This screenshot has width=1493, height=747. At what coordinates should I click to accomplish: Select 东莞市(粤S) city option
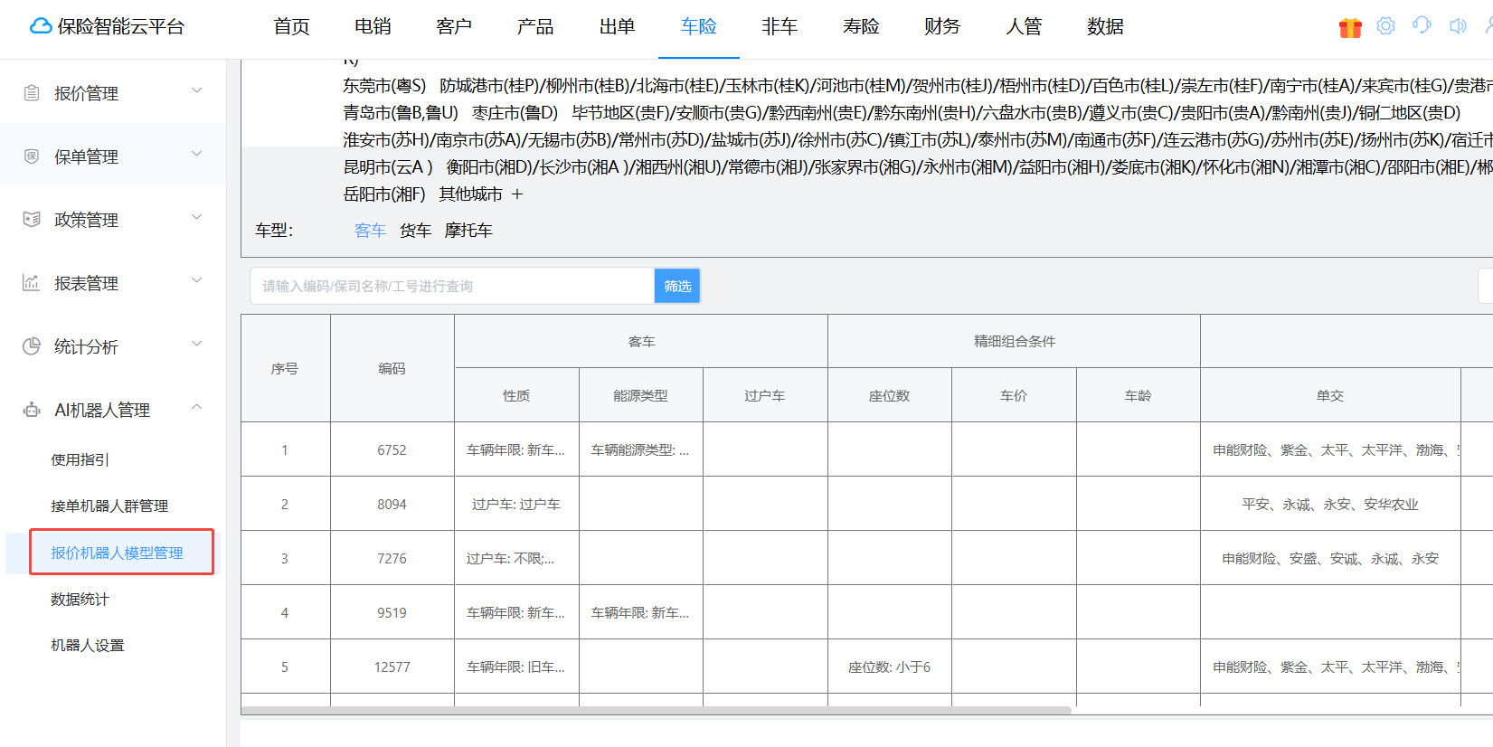coord(384,86)
